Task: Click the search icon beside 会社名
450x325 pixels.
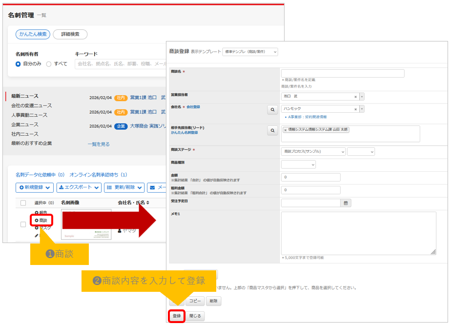Action: (272, 110)
